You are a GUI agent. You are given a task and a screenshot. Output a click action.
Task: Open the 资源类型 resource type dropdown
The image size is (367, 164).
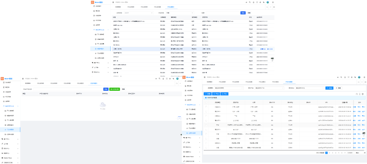click(x=229, y=88)
